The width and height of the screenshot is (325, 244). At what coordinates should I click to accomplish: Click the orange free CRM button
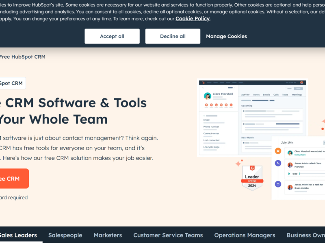pos(14,179)
